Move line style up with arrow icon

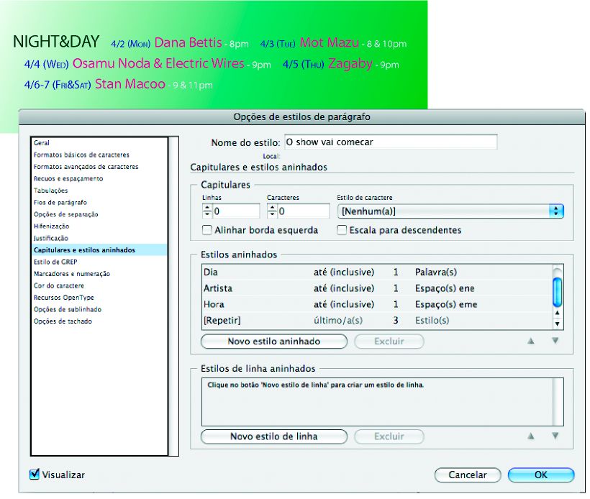click(x=531, y=436)
